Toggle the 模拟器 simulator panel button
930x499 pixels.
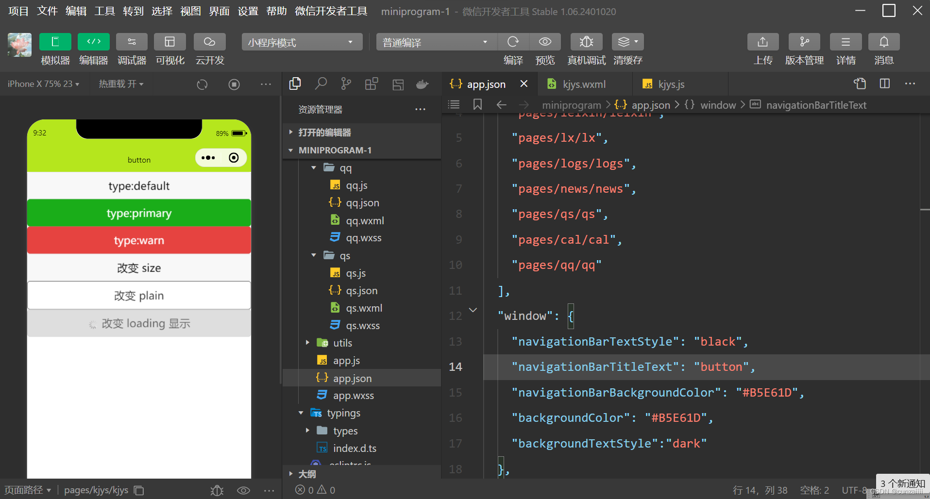coord(55,42)
